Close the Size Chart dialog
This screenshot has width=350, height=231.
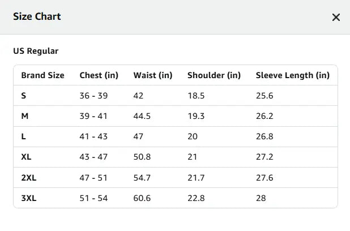(x=336, y=17)
